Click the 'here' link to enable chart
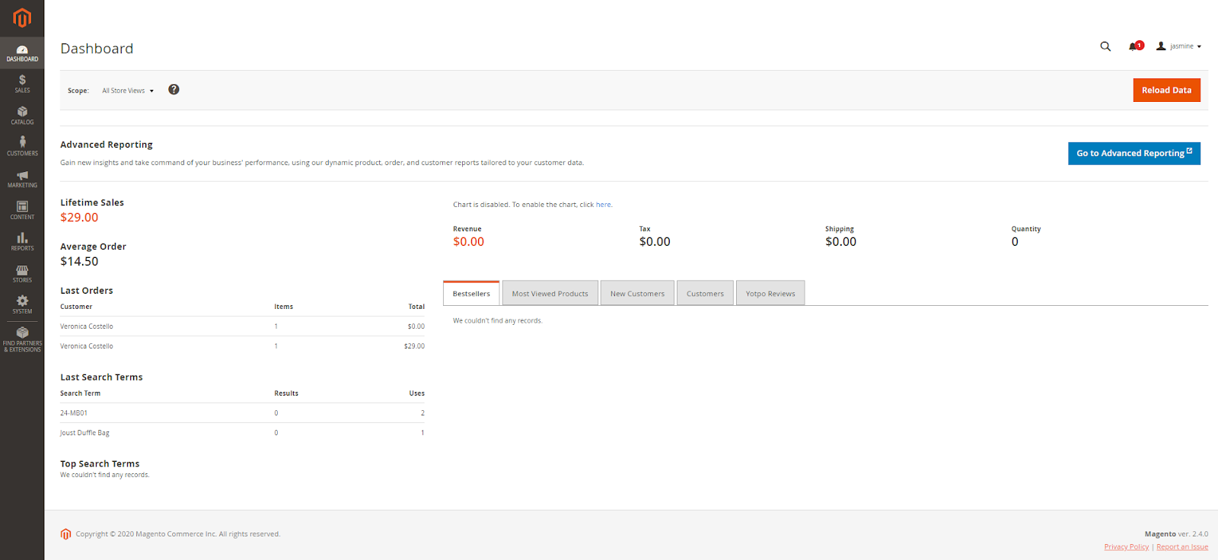 click(x=603, y=205)
